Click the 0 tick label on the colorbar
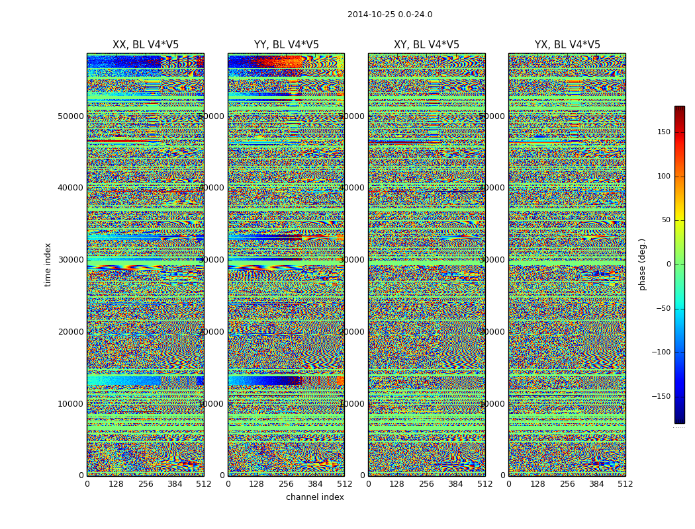This screenshot has width=695, height=529. 668,264
